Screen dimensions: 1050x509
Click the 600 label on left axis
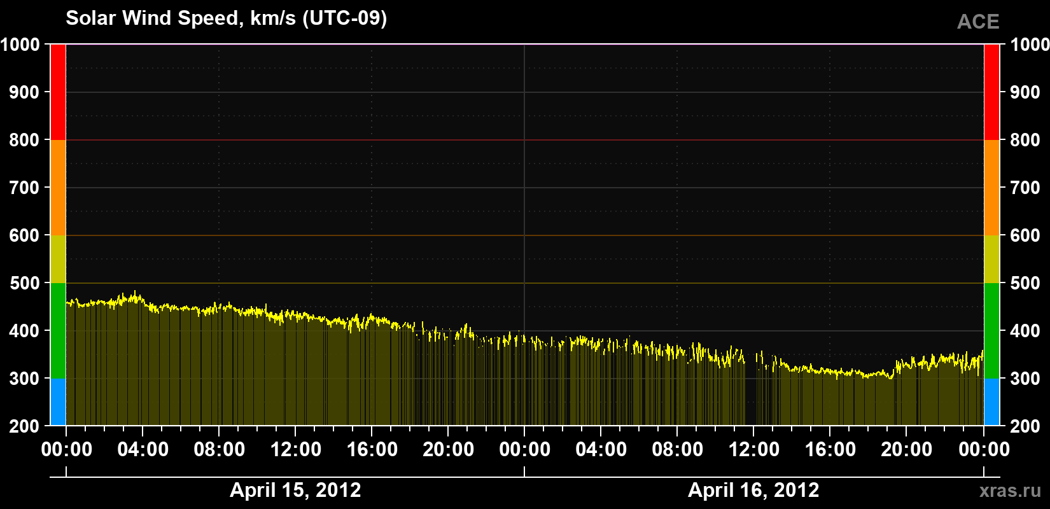25,235
